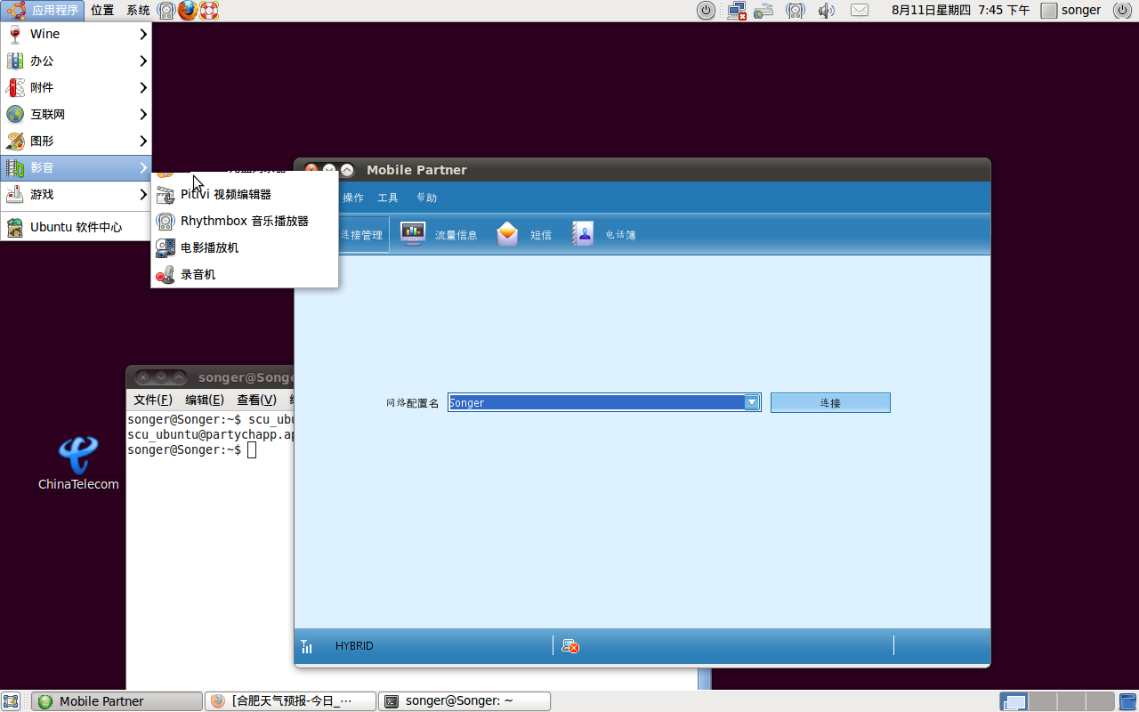1139x712 pixels.
Task: Open the ChinaTelecom desktop shortcut
Action: [x=78, y=463]
